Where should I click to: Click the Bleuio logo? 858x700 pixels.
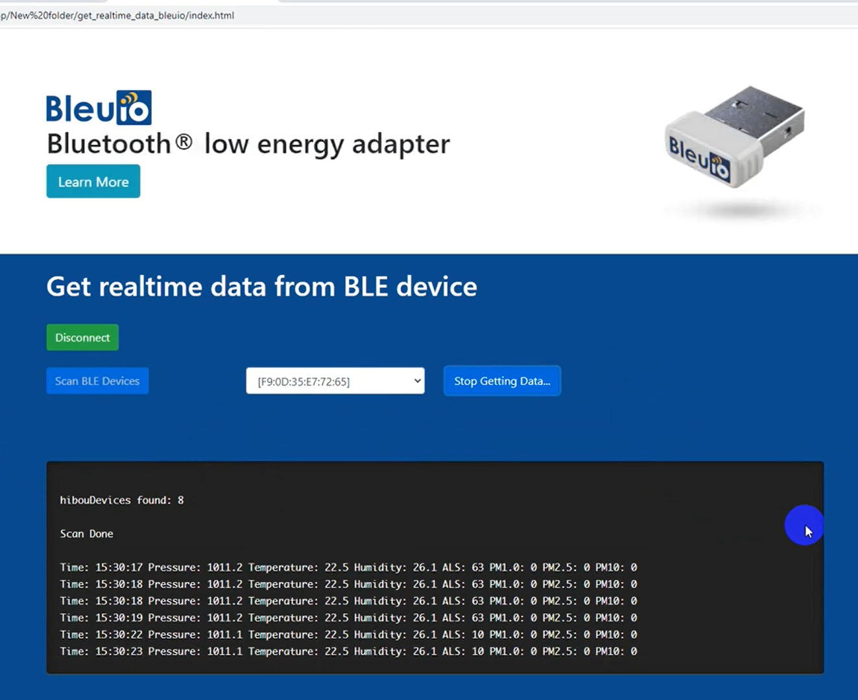coord(98,107)
